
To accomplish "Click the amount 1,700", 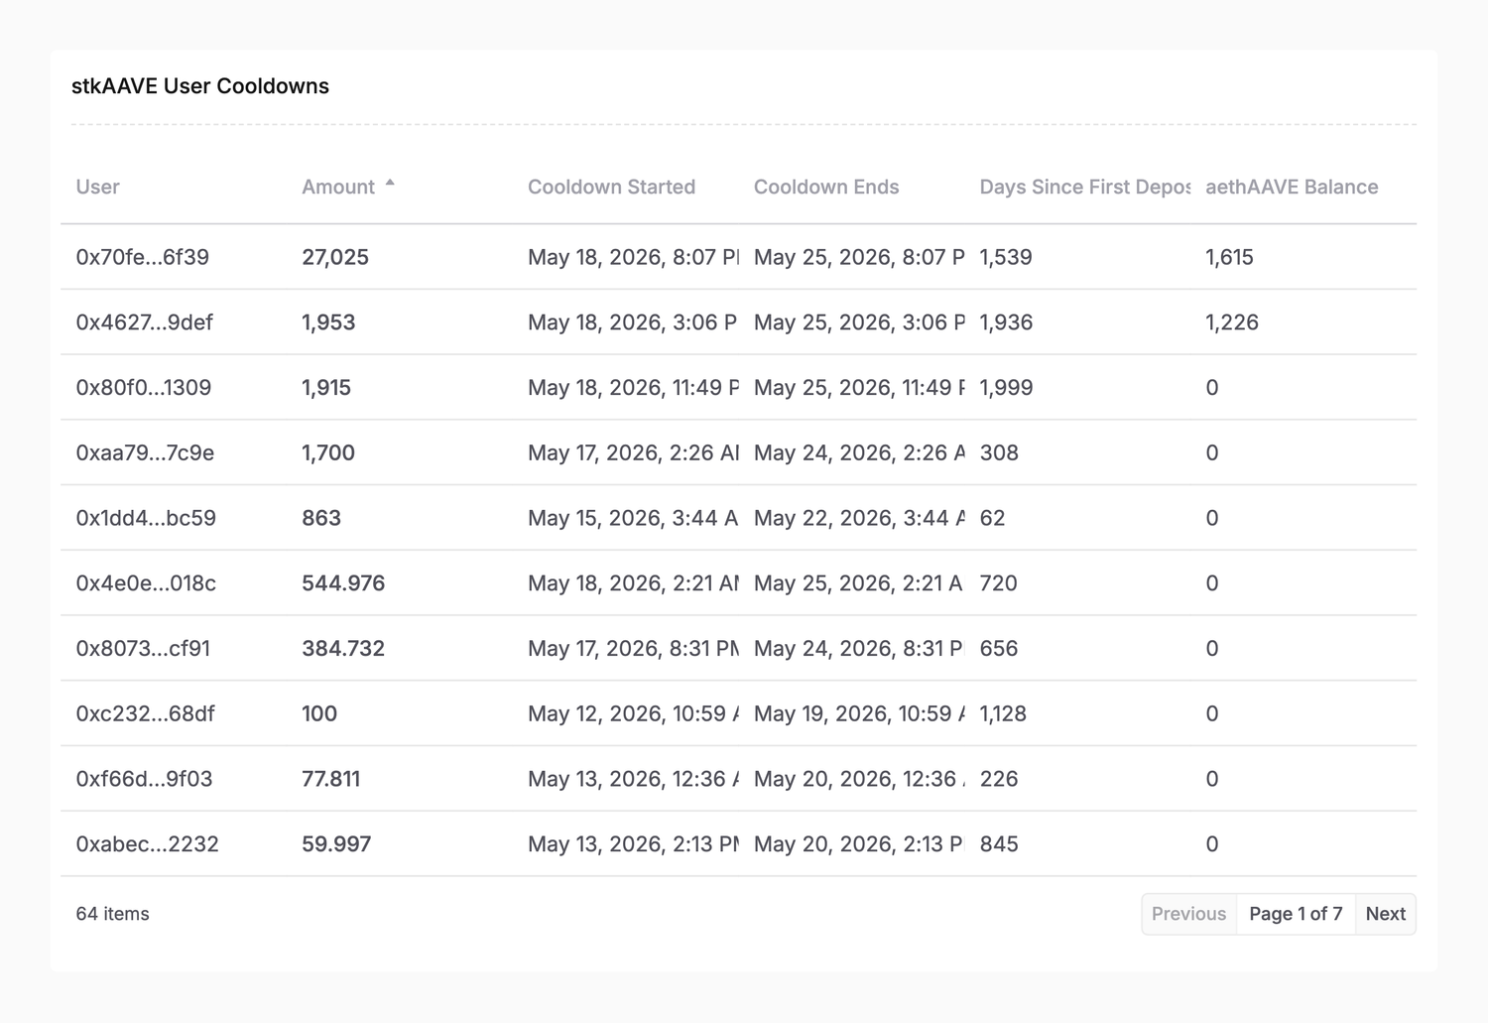I will [328, 453].
